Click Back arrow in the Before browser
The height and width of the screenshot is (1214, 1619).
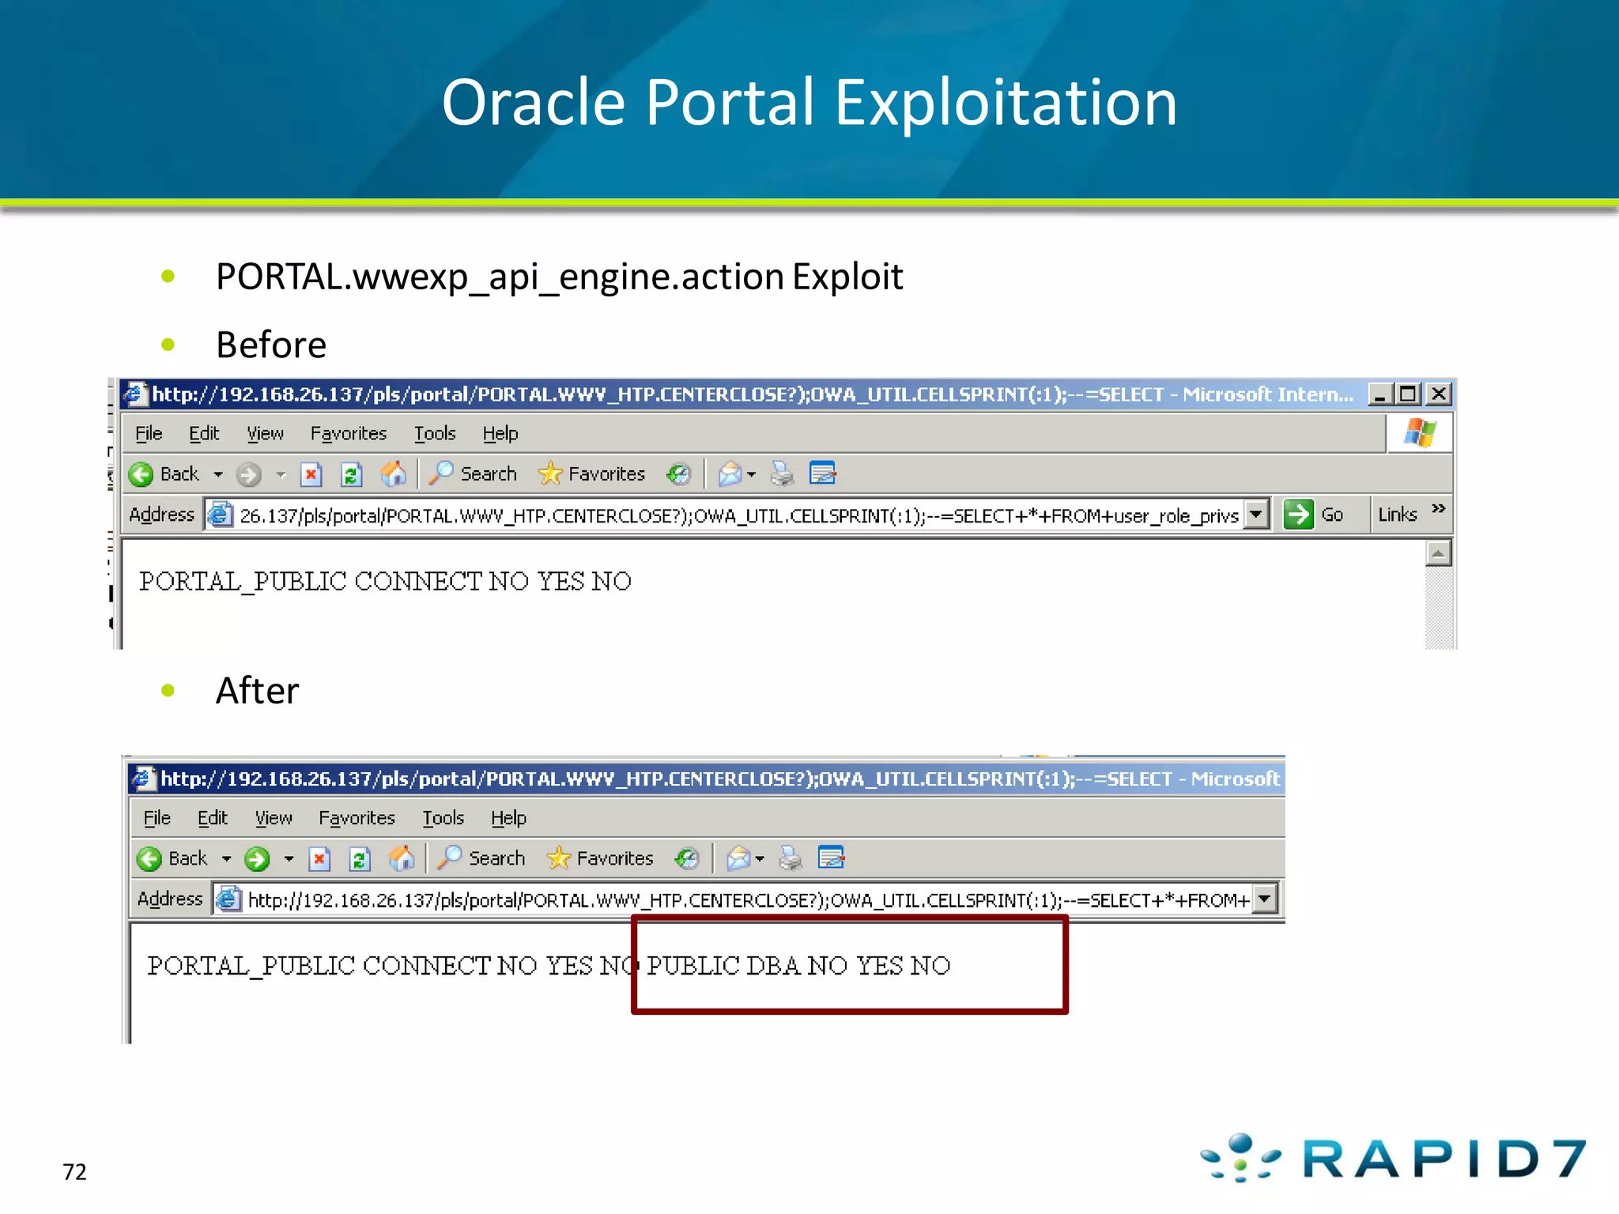point(141,474)
